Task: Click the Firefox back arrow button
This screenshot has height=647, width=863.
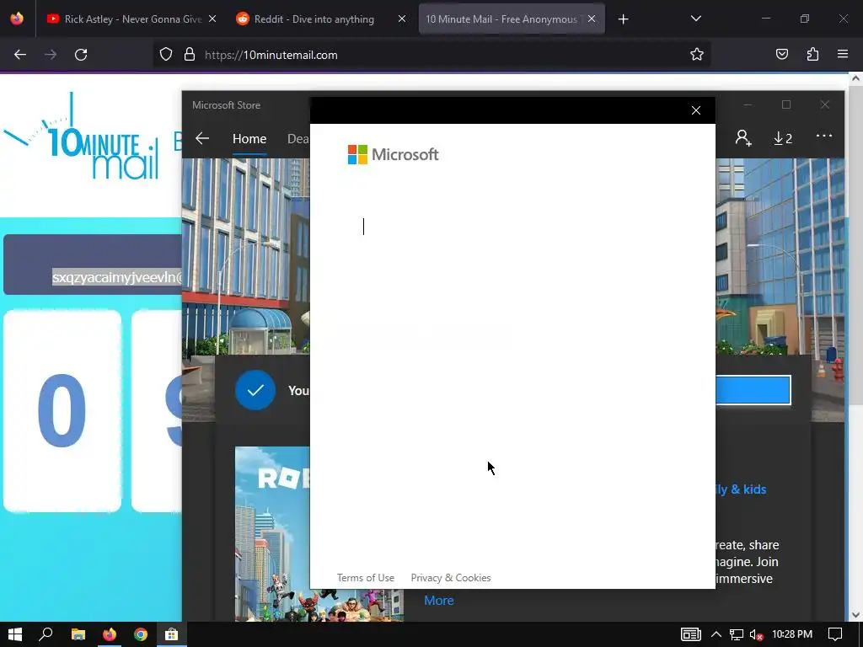Action: click(20, 55)
